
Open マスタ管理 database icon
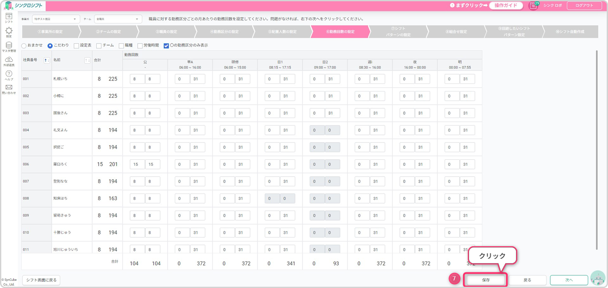click(x=9, y=45)
